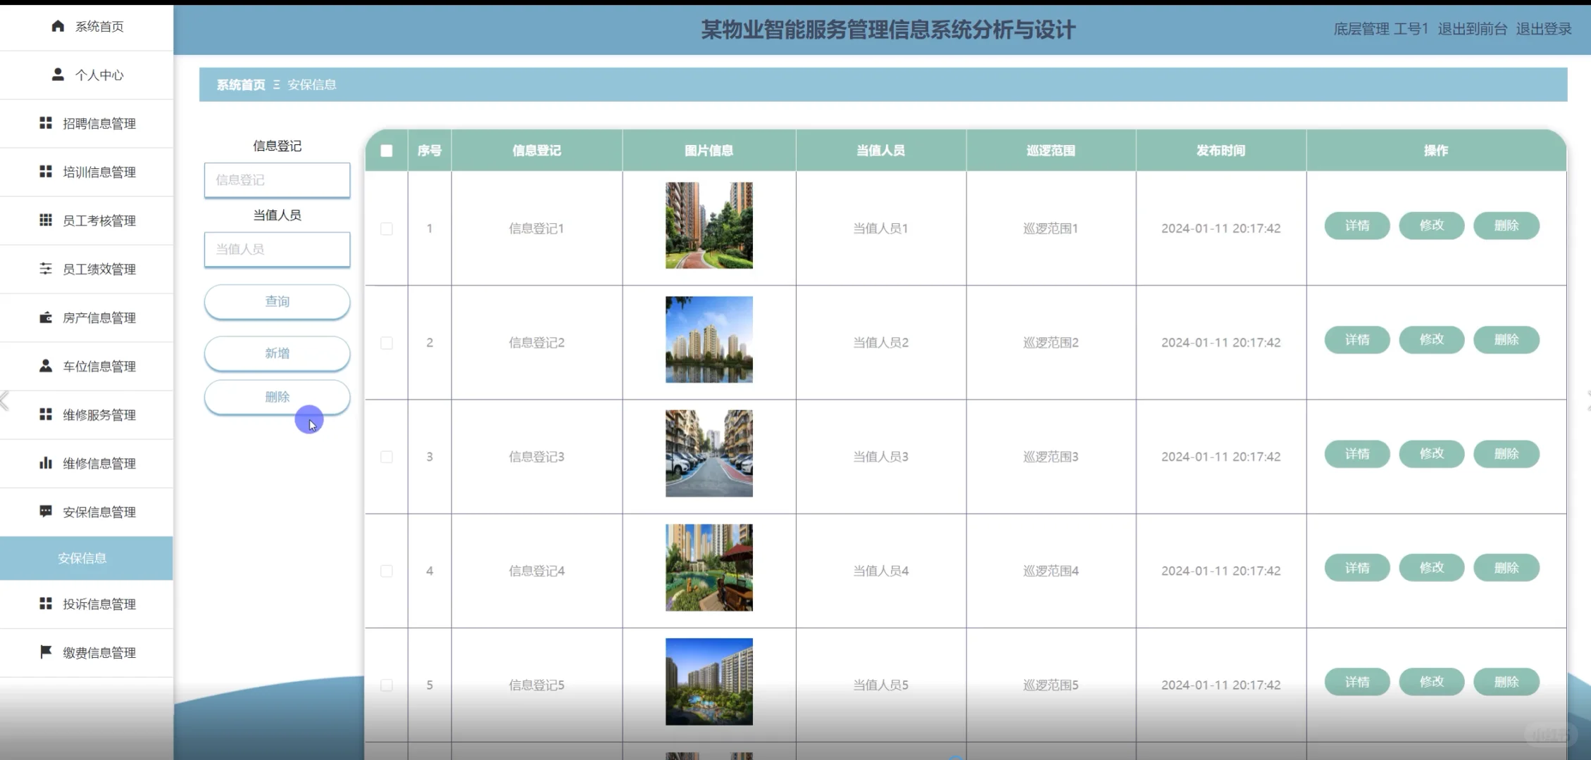The height and width of the screenshot is (760, 1591).
Task: Click the flag icon beside 缴费信息管理
Action: (46, 652)
